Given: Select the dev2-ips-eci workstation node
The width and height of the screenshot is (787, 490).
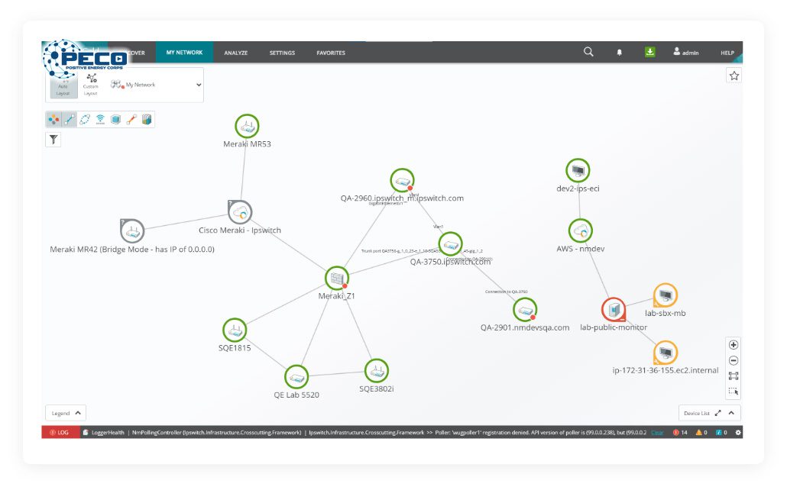Looking at the screenshot, I should [x=578, y=171].
